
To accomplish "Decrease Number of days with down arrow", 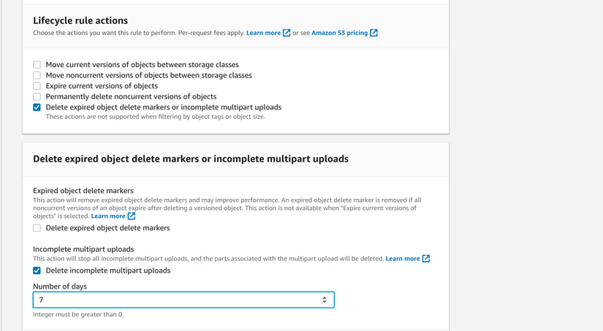I will coord(325,302).
